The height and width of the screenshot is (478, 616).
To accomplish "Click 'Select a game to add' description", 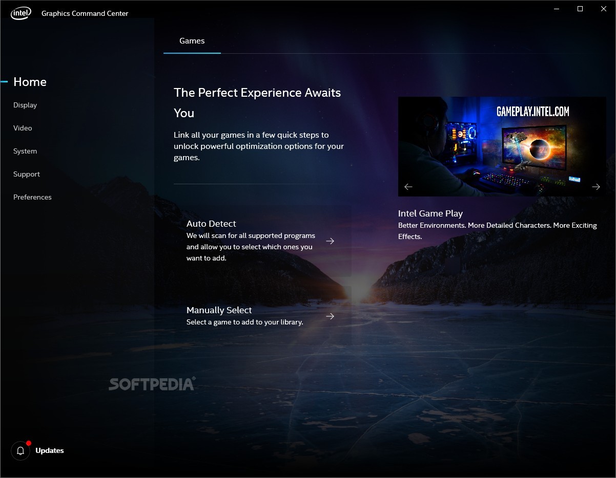I will point(245,322).
